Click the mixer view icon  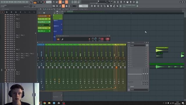click(101, 6)
